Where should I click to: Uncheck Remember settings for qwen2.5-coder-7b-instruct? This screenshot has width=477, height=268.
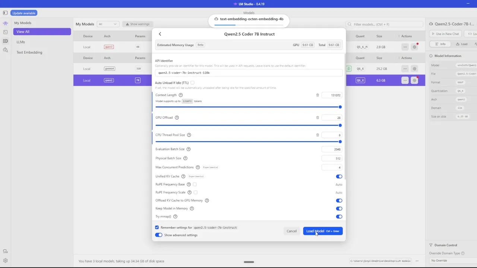click(157, 227)
